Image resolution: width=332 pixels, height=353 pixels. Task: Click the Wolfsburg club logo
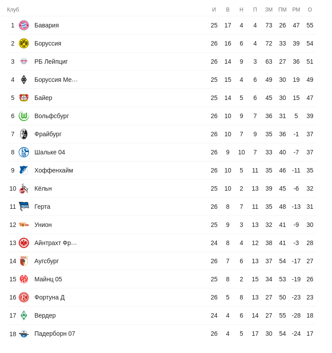click(24, 116)
